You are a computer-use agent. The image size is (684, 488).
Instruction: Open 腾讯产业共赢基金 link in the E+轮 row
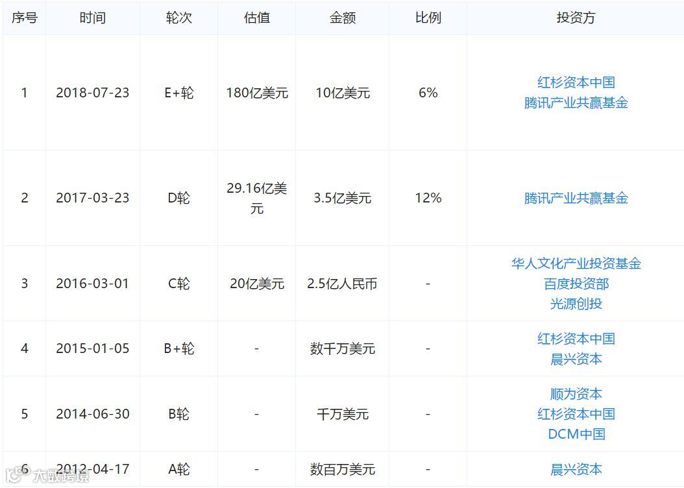coord(576,103)
